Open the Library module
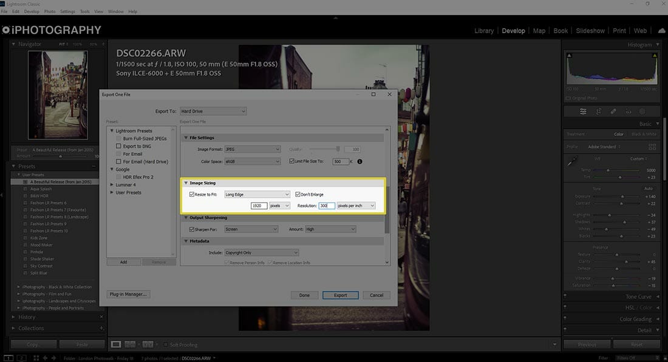Image resolution: width=668 pixels, height=362 pixels. pos(484,31)
